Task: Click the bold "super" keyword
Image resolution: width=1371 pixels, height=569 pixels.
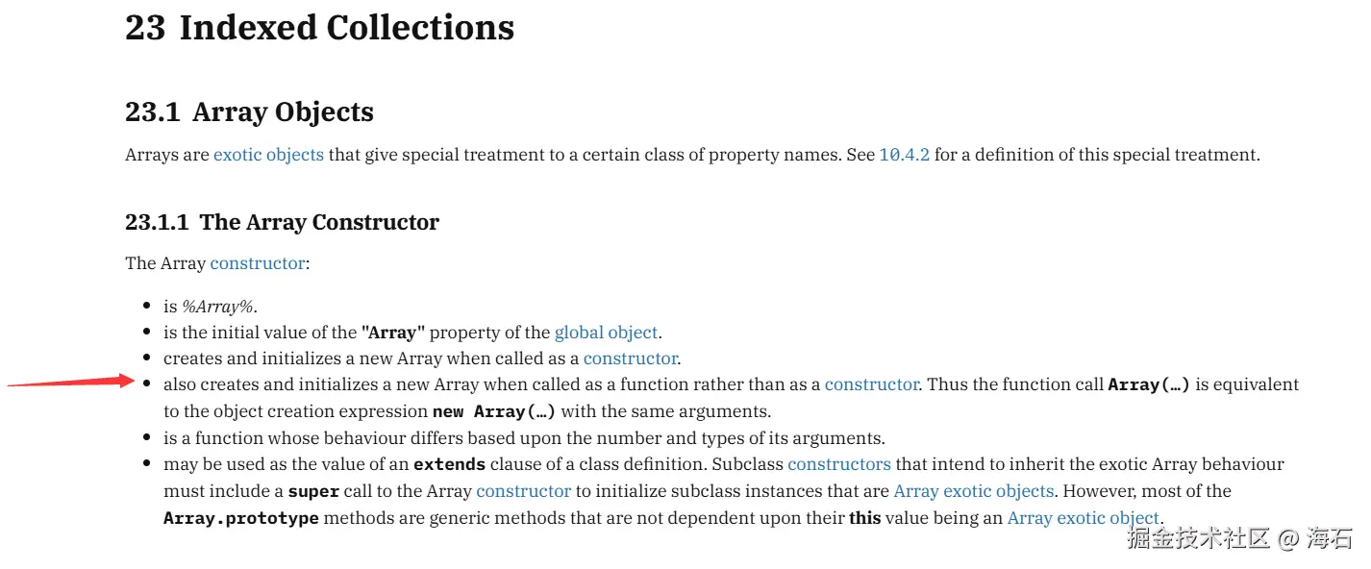Action: [313, 491]
